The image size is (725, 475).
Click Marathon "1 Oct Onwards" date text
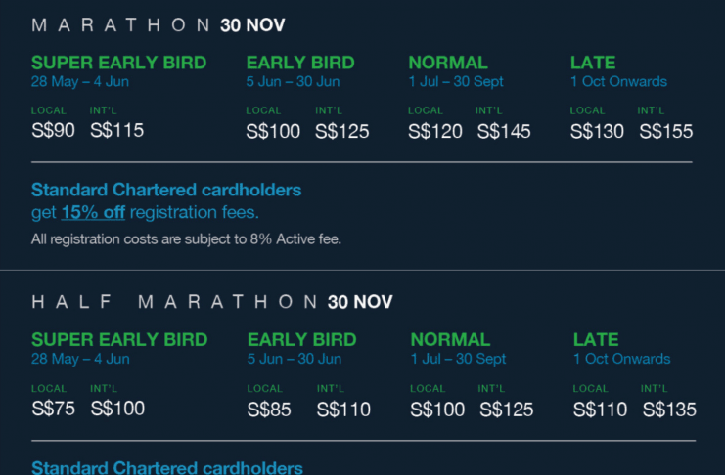tap(618, 82)
